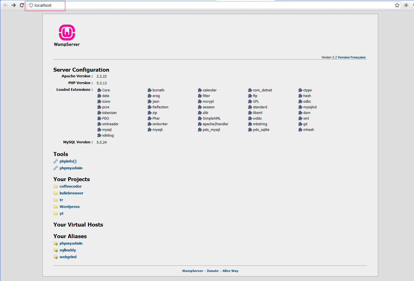
Task: Click the browser forward arrow
Action: 14,5
